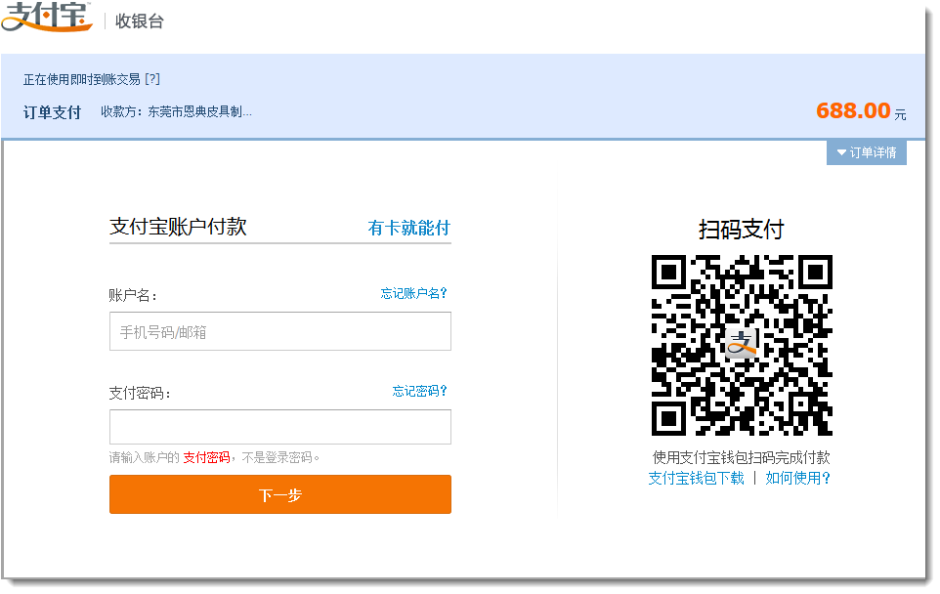This screenshot has width=940, height=594.
Task: Click the 如何使用? link
Action: pos(797,478)
